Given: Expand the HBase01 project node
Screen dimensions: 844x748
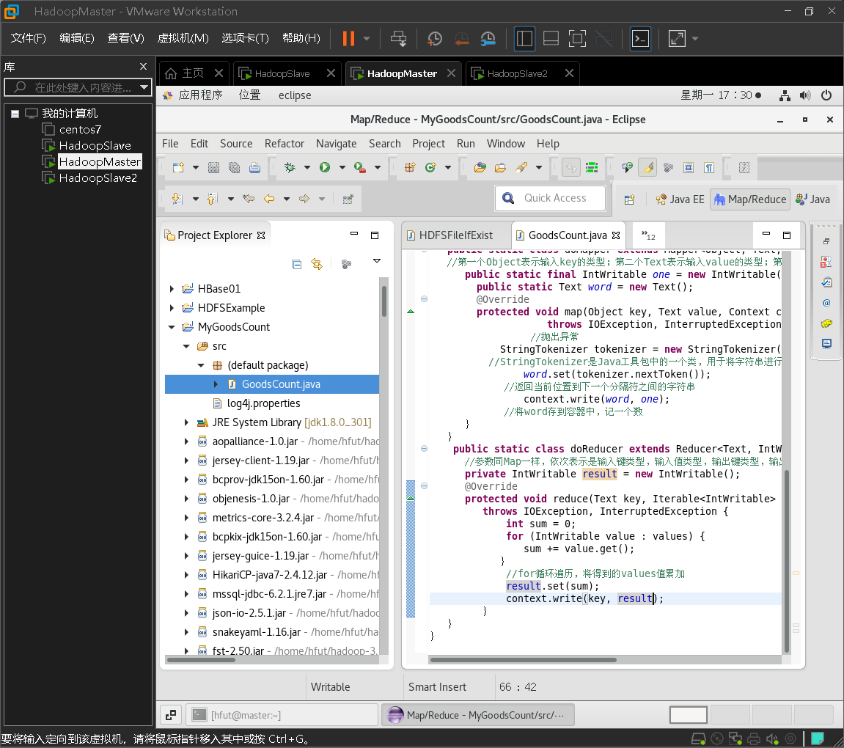Looking at the screenshot, I should [x=172, y=289].
